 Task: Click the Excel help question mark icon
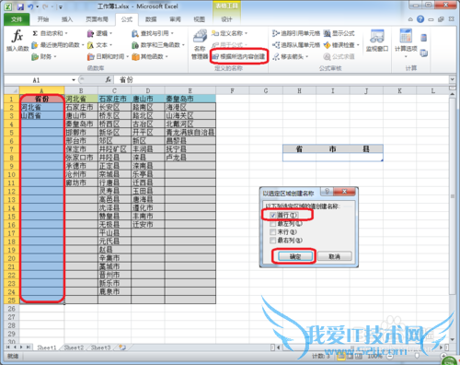(420, 19)
